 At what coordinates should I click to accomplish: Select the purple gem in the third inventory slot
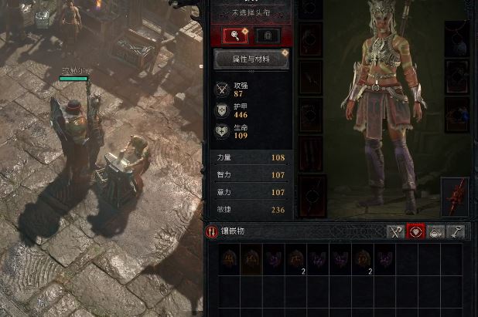coord(274,259)
